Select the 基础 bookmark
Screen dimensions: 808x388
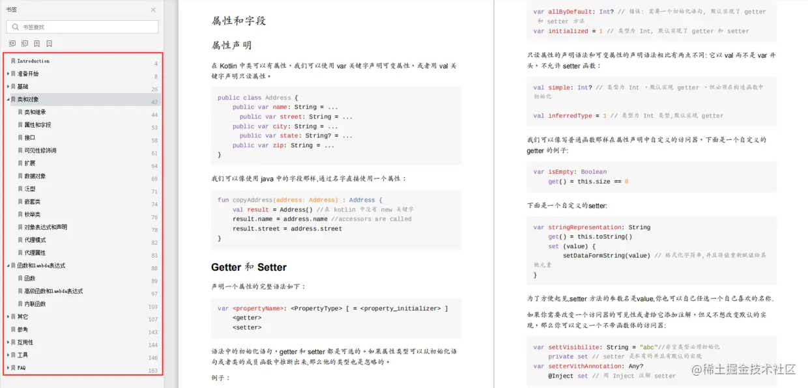23,86
